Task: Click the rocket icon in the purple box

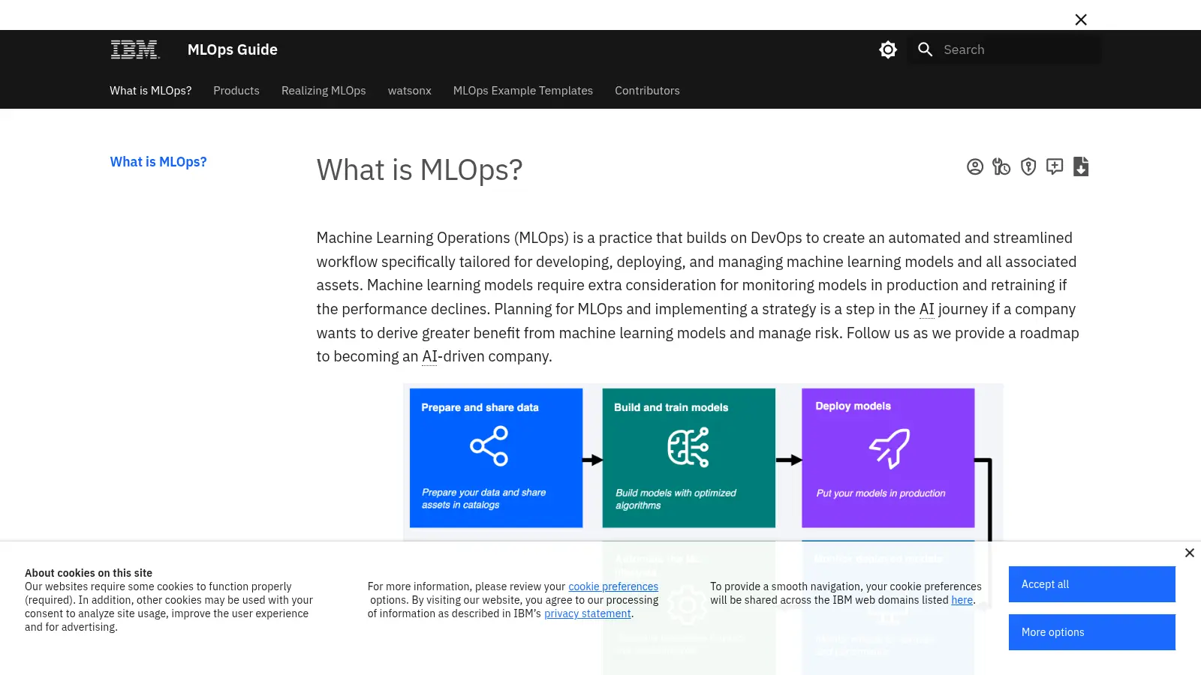Action: pyautogui.click(x=889, y=448)
